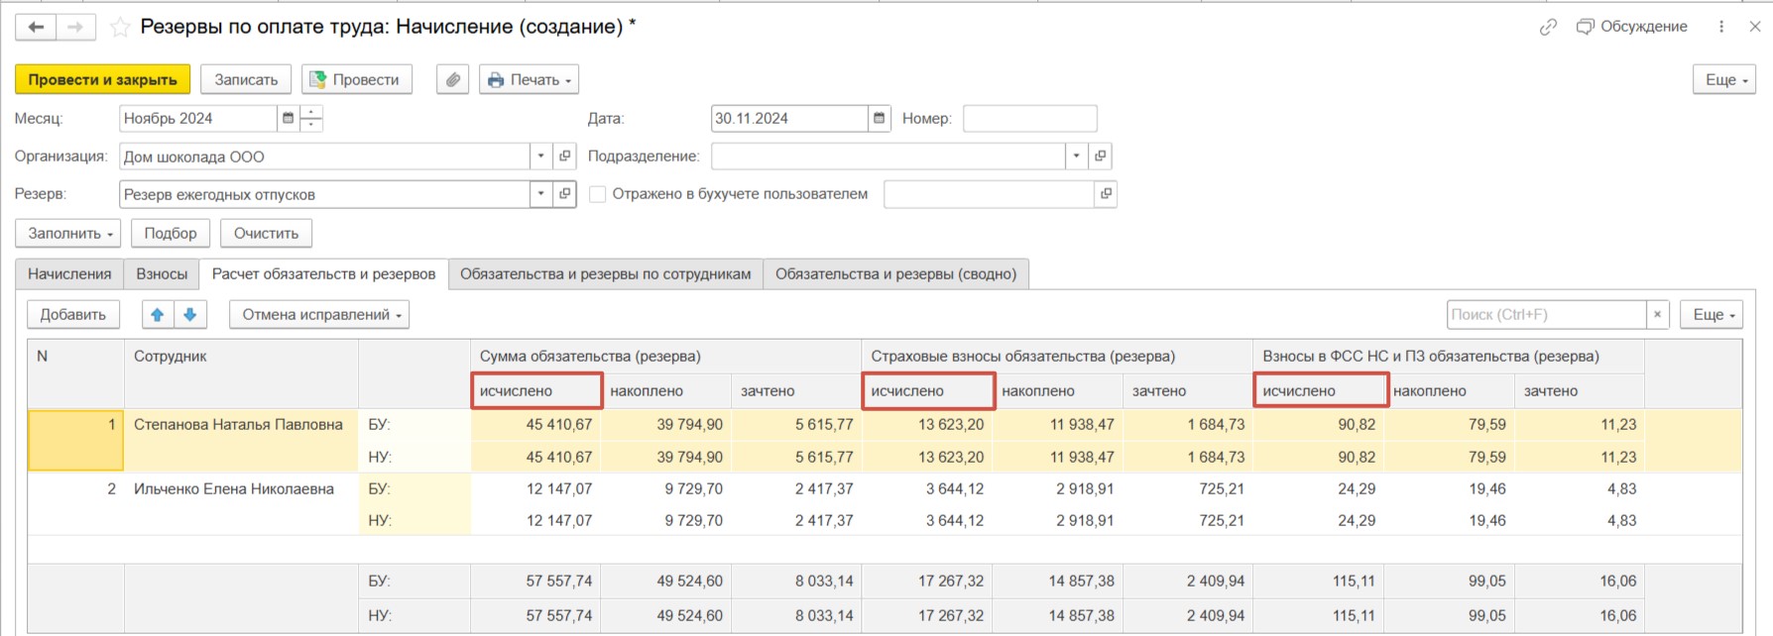The width and height of the screenshot is (1773, 636).
Task: Enable 'Отражено в бухучете пользователем' checkbox
Action: click(x=598, y=194)
